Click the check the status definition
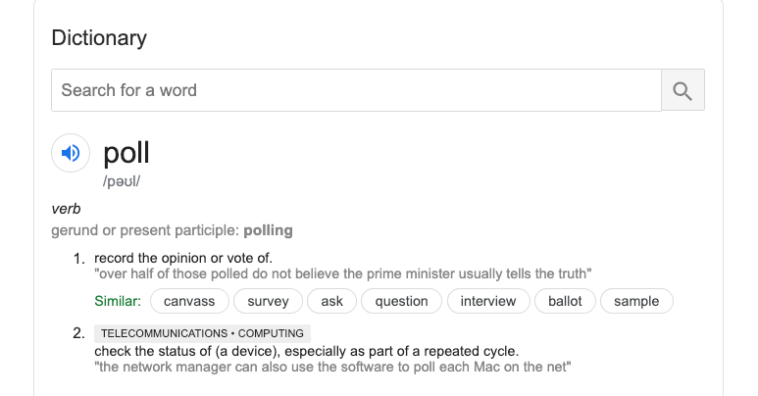This screenshot has width=758, height=396. pos(307,351)
